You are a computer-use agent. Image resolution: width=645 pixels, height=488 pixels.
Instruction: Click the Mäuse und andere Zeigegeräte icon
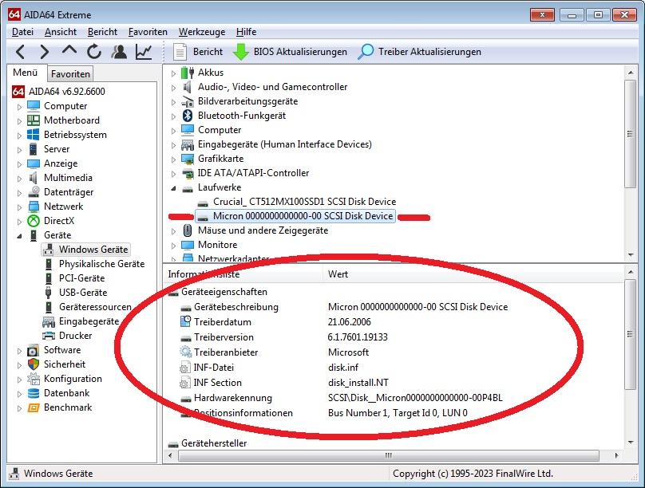pos(188,230)
